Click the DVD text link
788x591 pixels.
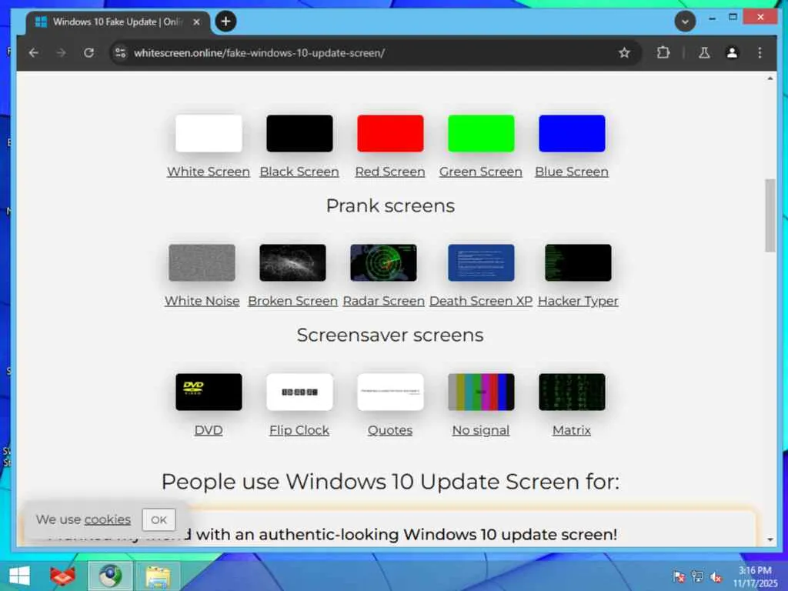[x=209, y=430]
